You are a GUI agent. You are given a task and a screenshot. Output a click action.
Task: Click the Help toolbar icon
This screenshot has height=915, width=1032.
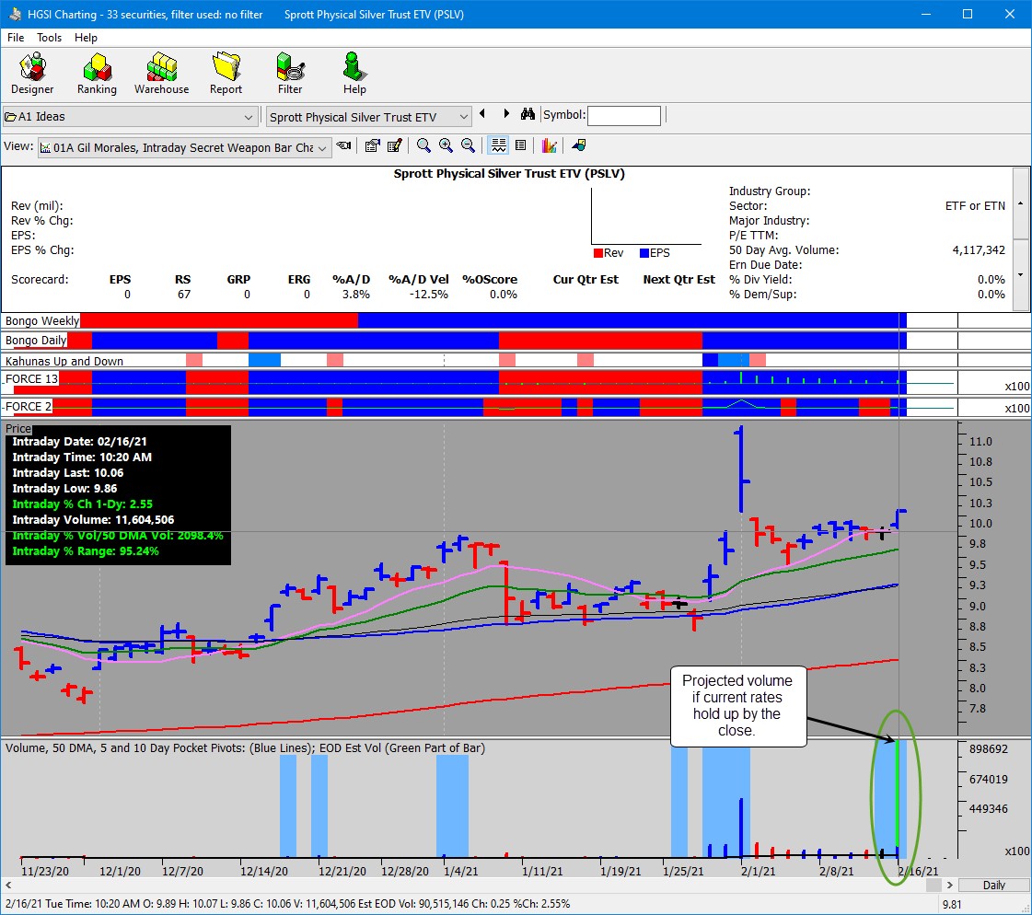point(354,74)
